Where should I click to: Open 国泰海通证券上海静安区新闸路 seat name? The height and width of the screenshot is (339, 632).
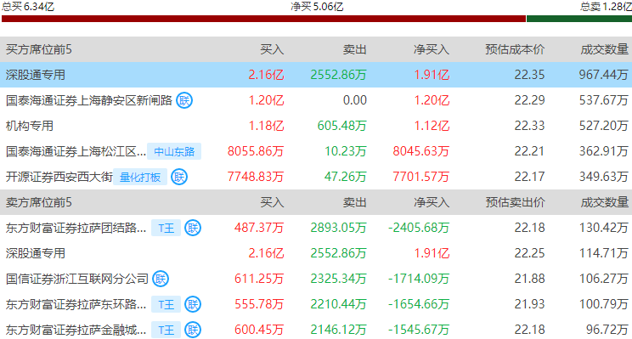coord(89,100)
